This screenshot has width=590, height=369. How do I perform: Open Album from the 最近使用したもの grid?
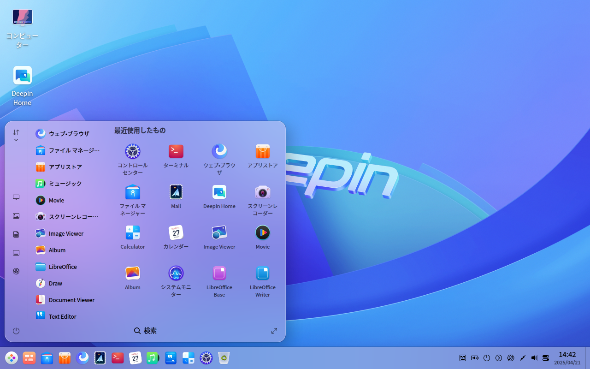133,278
